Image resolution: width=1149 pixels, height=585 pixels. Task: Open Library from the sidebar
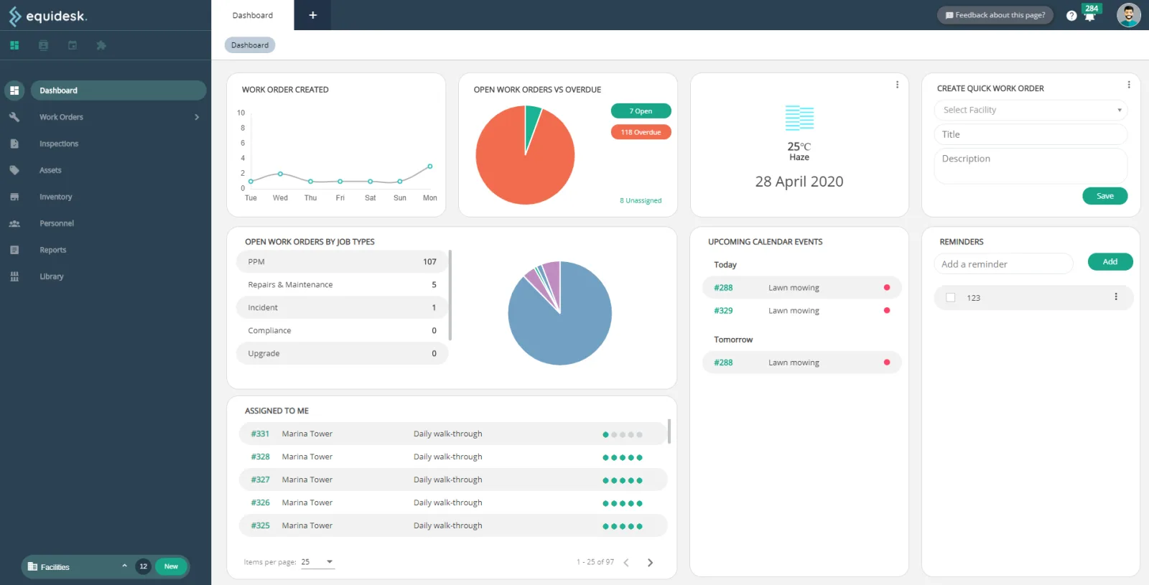click(52, 276)
